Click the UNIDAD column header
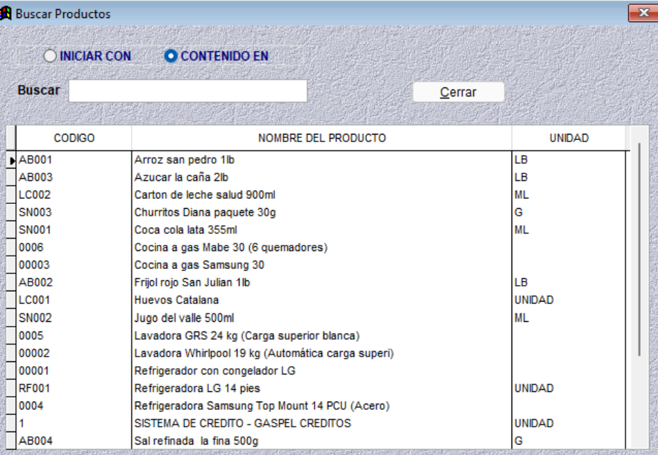Viewport: 658px width, 455px height. (x=568, y=139)
